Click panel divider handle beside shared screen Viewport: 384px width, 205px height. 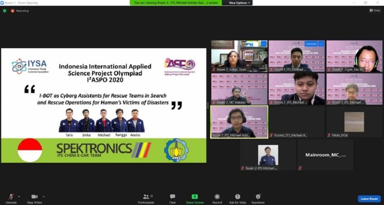point(208,105)
